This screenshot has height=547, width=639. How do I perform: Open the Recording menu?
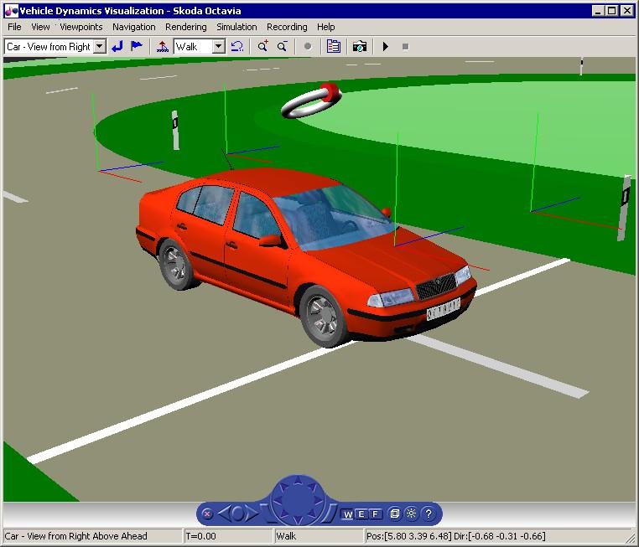click(287, 27)
